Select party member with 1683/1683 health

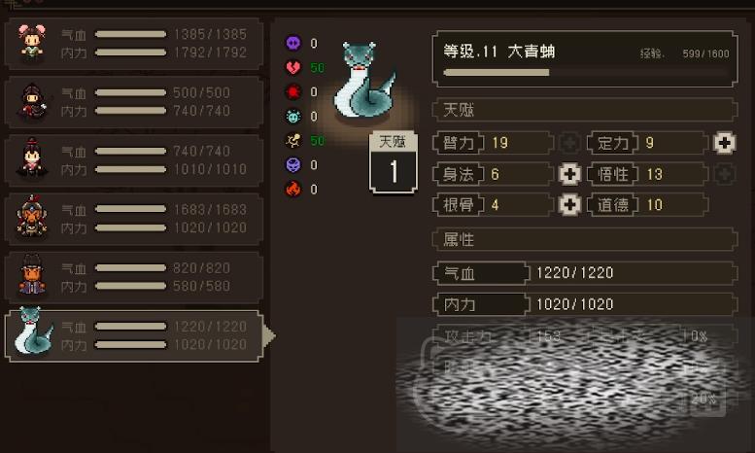pos(134,219)
